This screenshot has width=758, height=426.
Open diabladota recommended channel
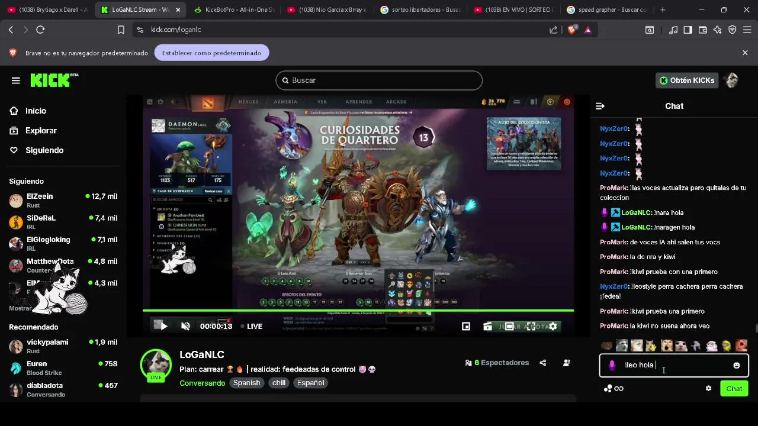[x=63, y=390]
